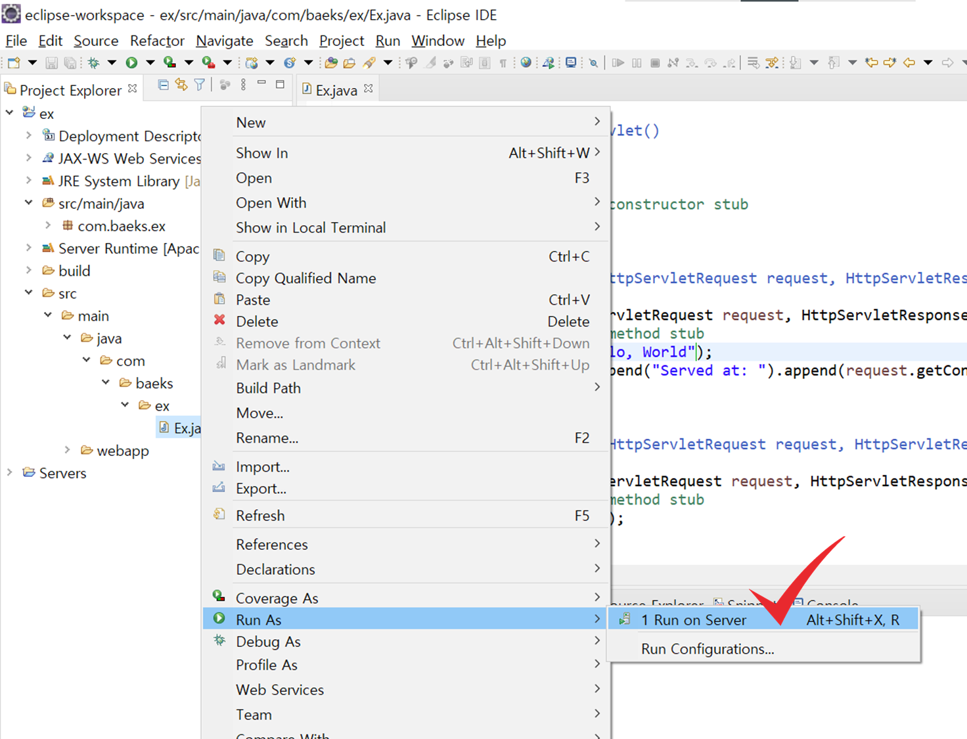Open the Navigate menu
Image resolution: width=967 pixels, height=739 pixels.
tap(225, 41)
